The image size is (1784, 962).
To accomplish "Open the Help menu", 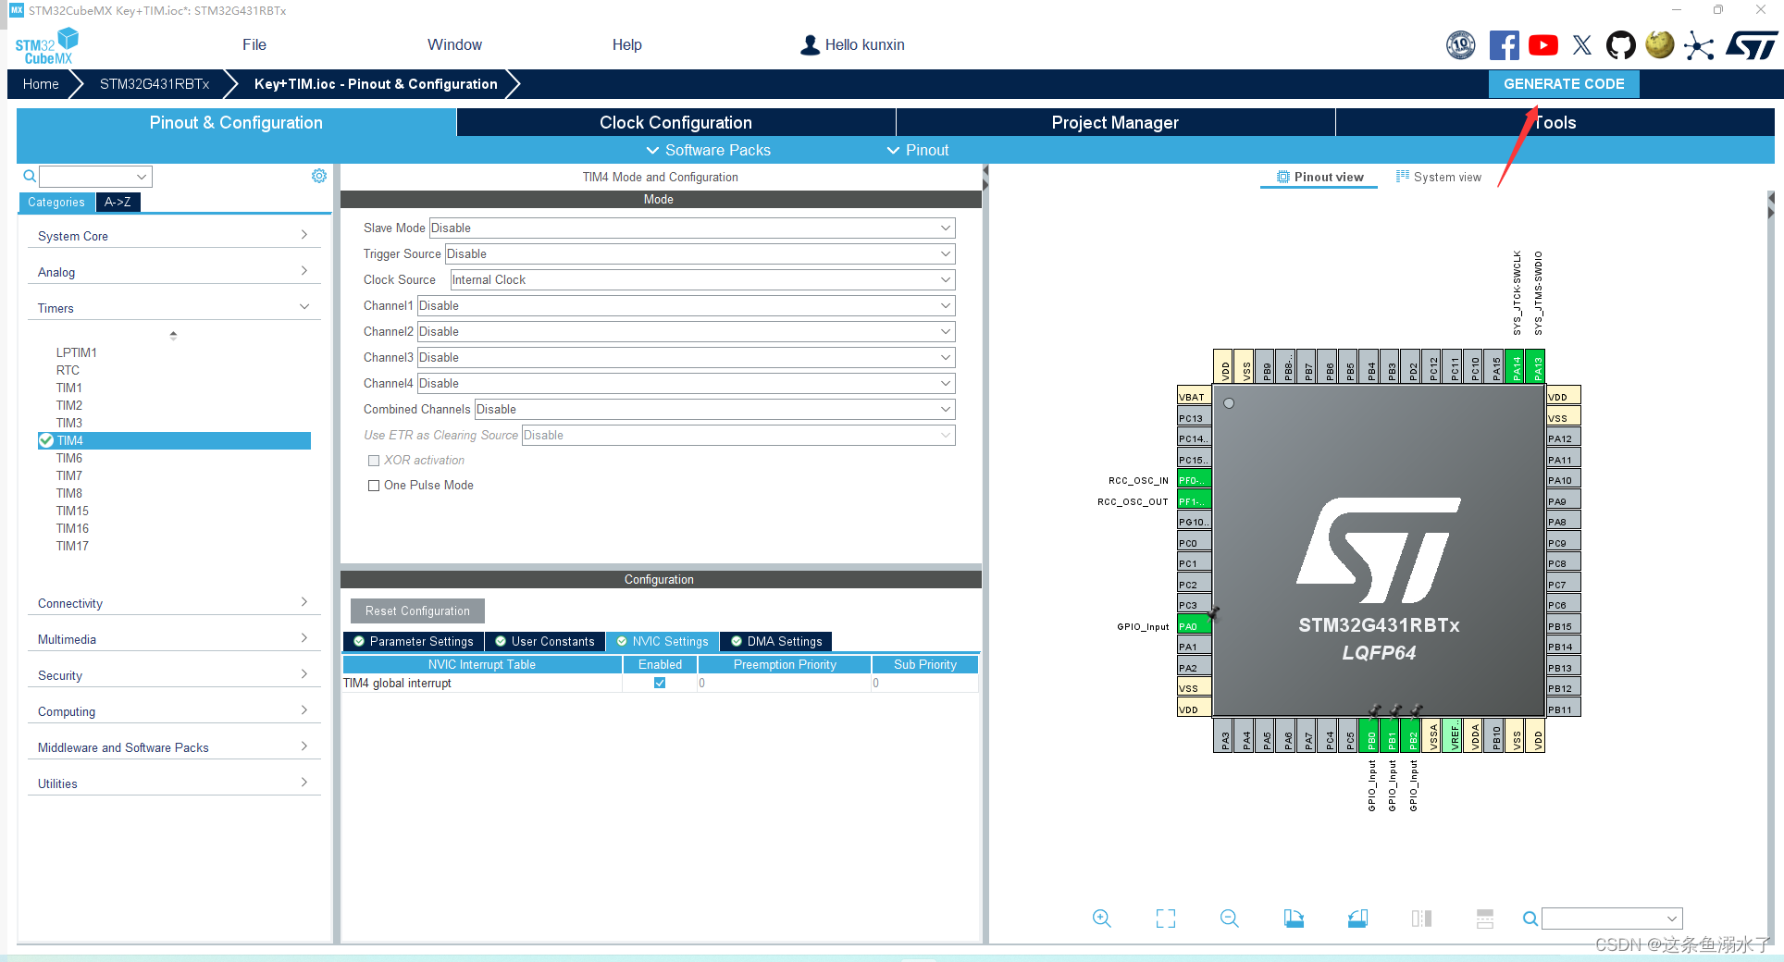I will 626,44.
